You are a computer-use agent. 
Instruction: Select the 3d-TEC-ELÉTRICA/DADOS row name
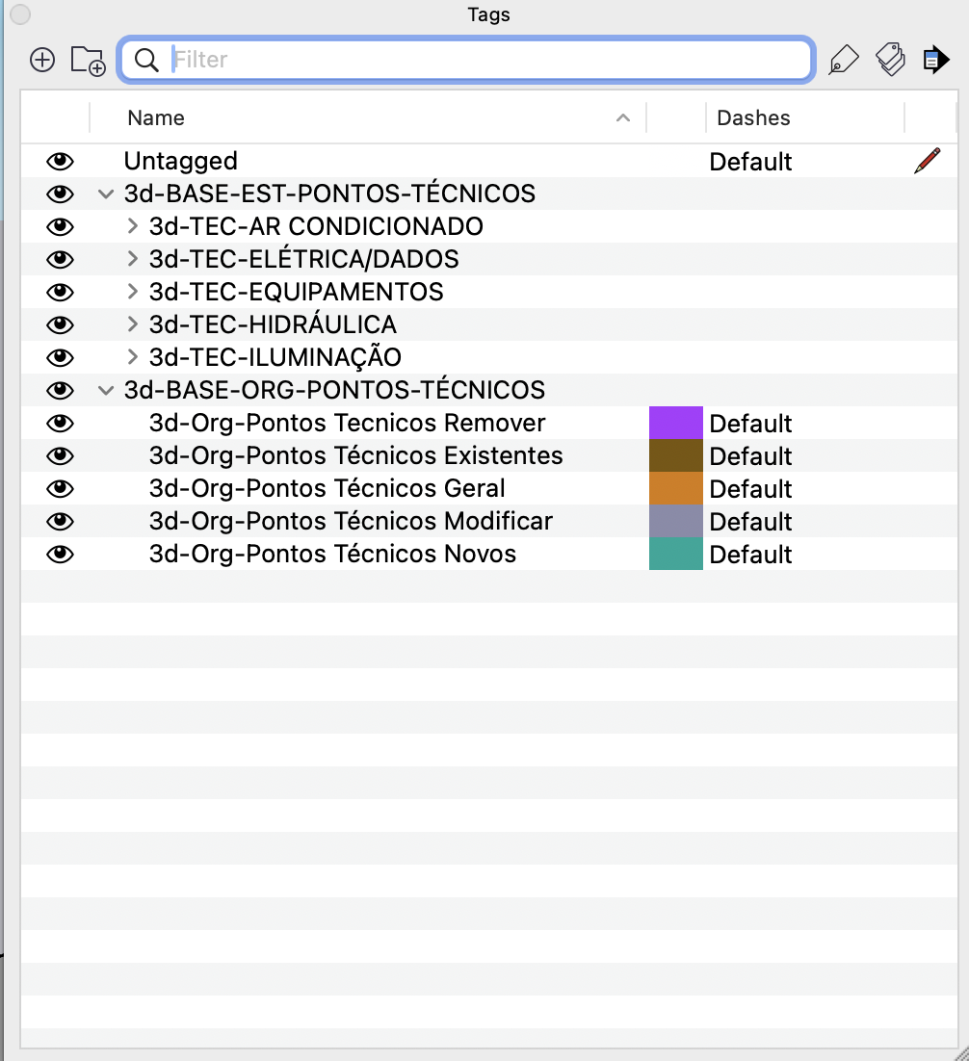304,259
